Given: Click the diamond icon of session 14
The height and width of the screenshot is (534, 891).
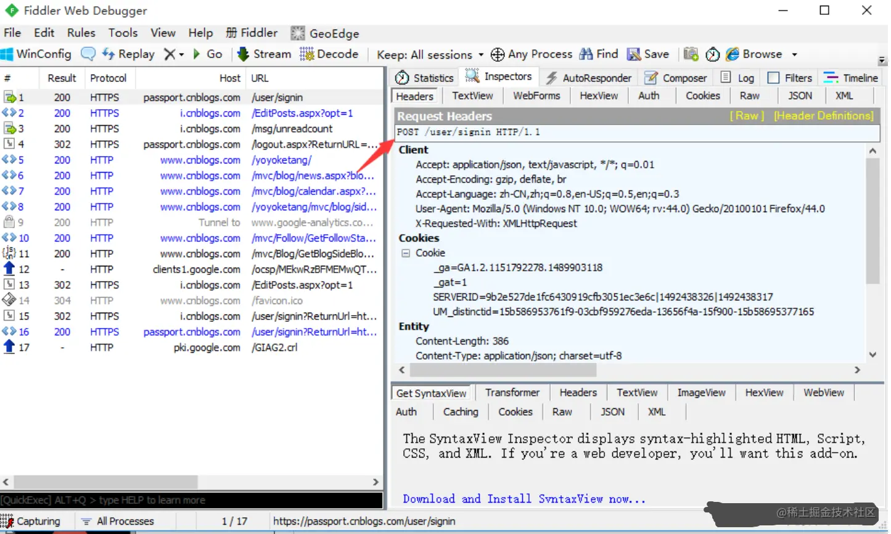Looking at the screenshot, I should (9, 300).
